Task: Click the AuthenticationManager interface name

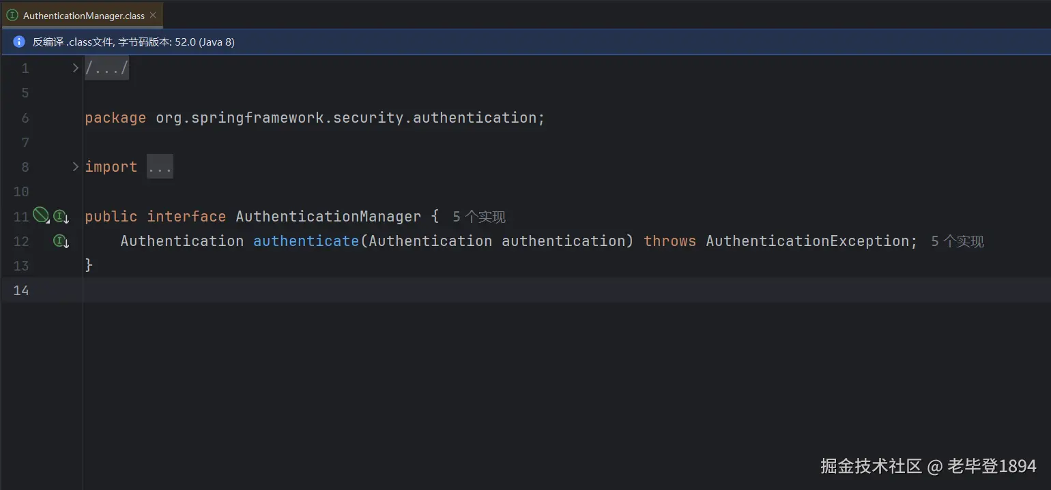Action: 328,217
